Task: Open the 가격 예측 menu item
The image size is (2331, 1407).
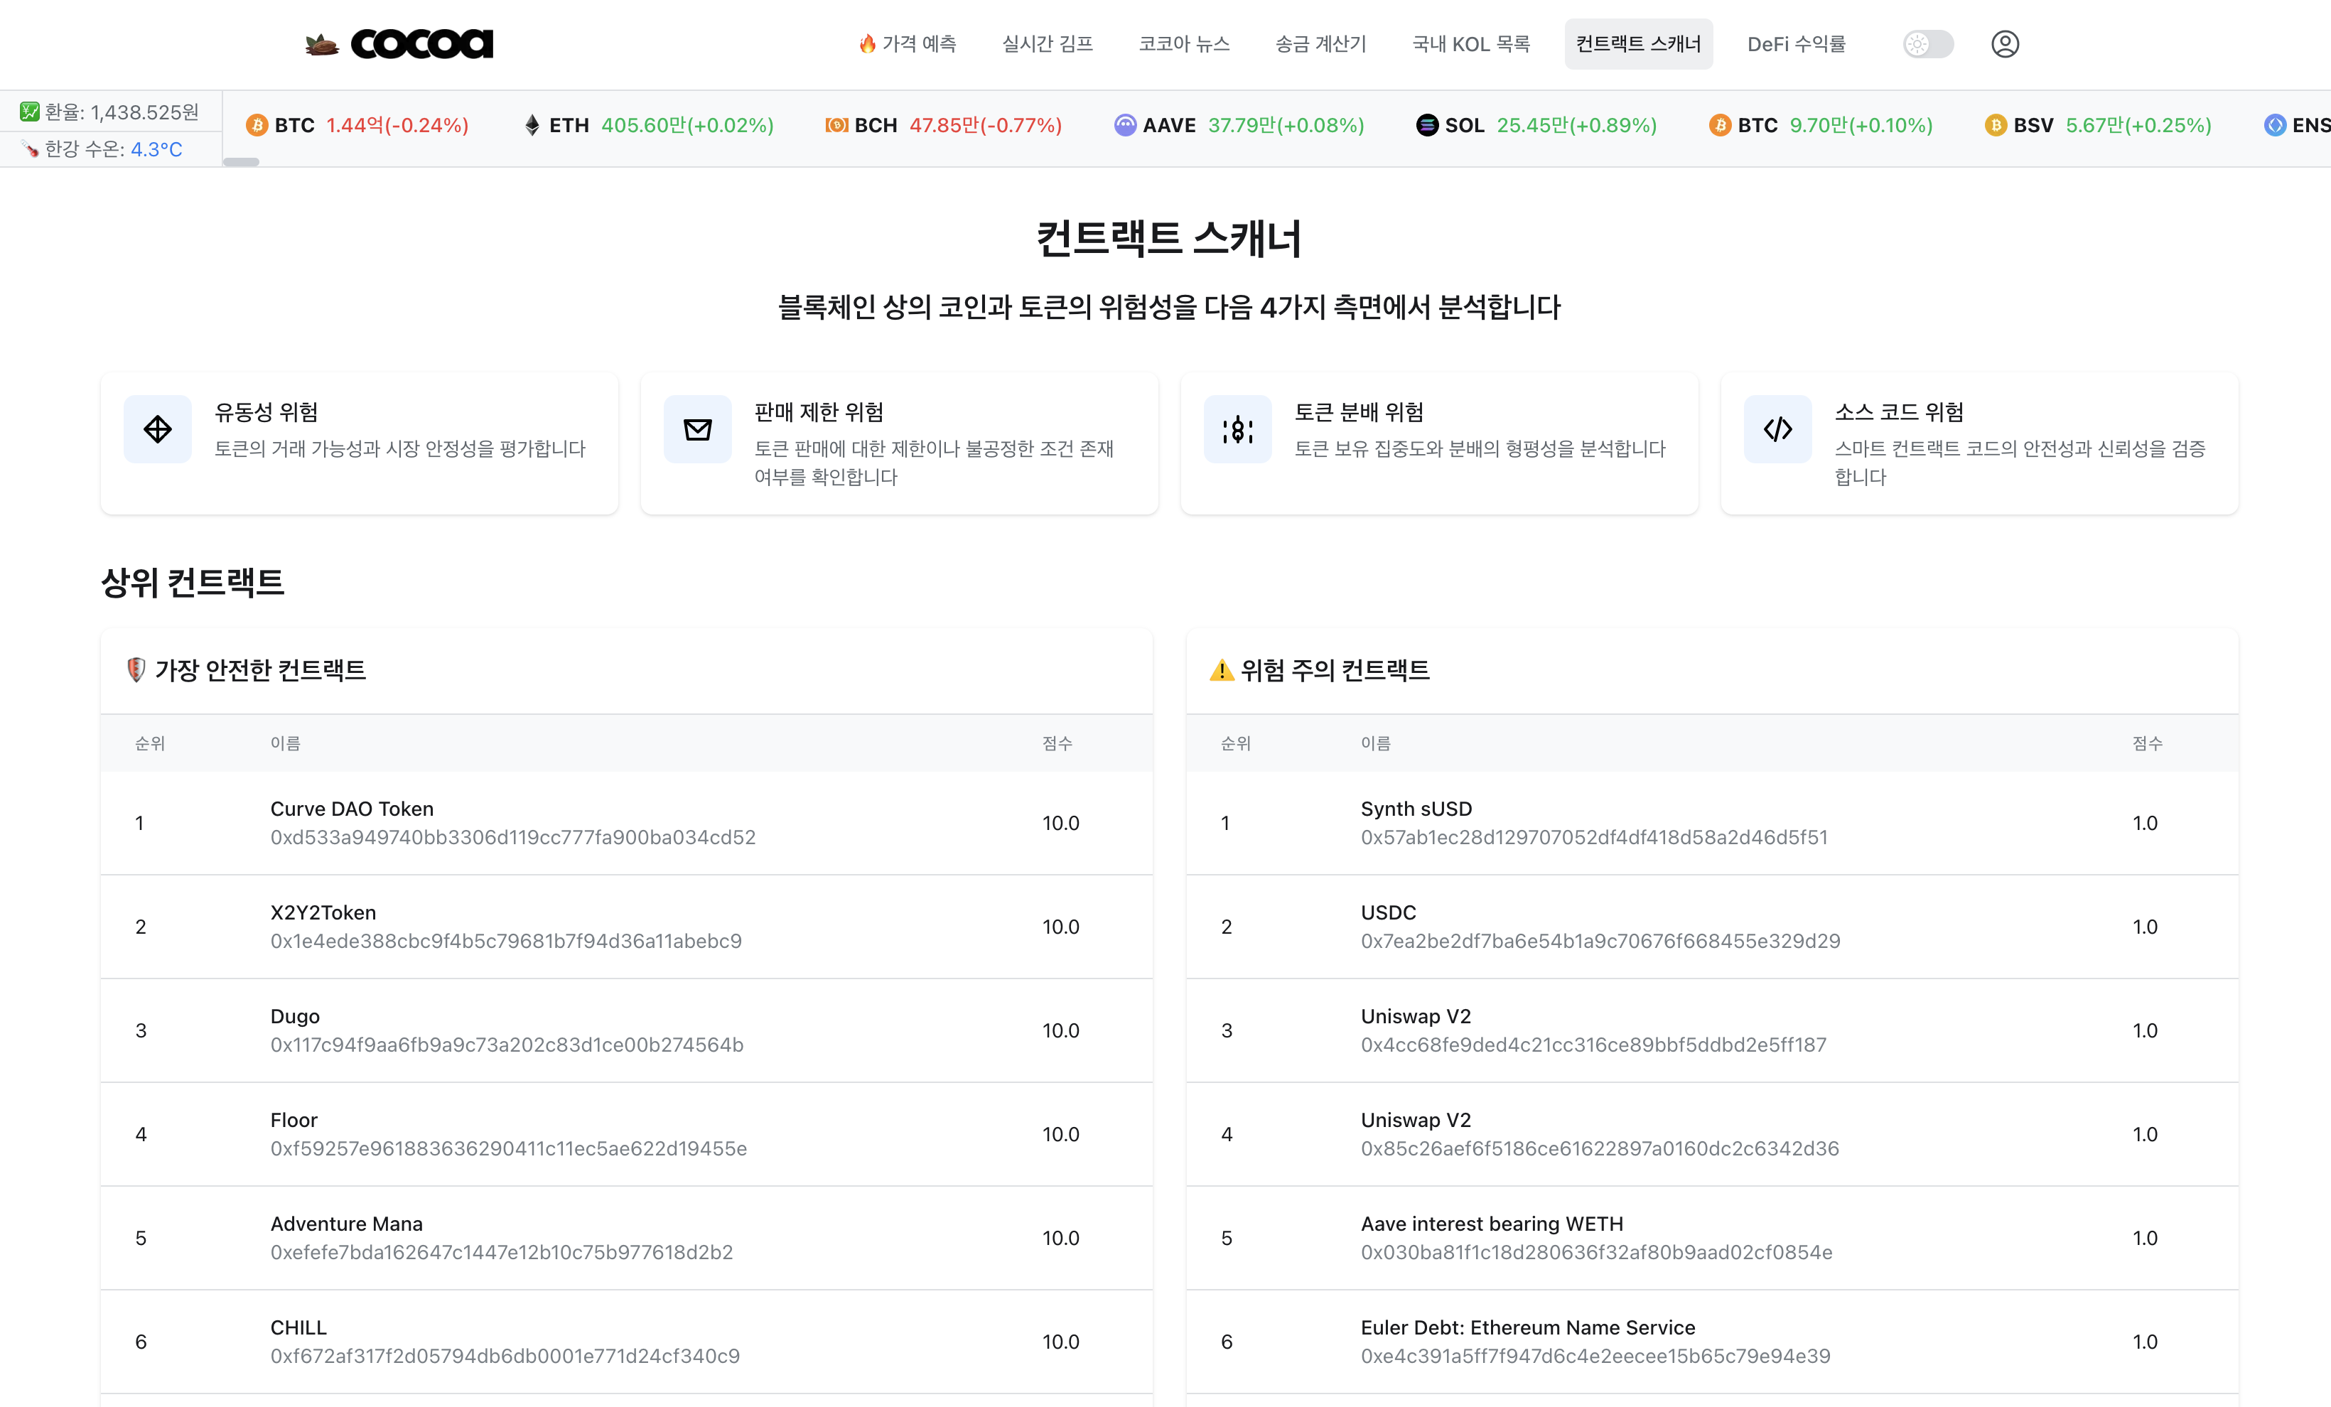Action: [908, 43]
